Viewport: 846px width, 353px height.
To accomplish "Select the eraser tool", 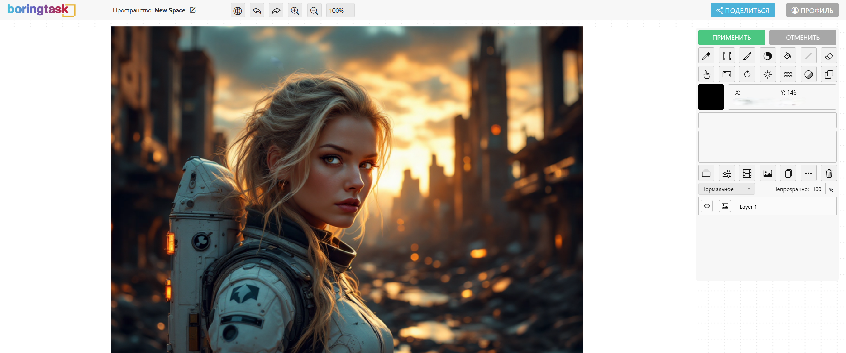I will (x=829, y=56).
